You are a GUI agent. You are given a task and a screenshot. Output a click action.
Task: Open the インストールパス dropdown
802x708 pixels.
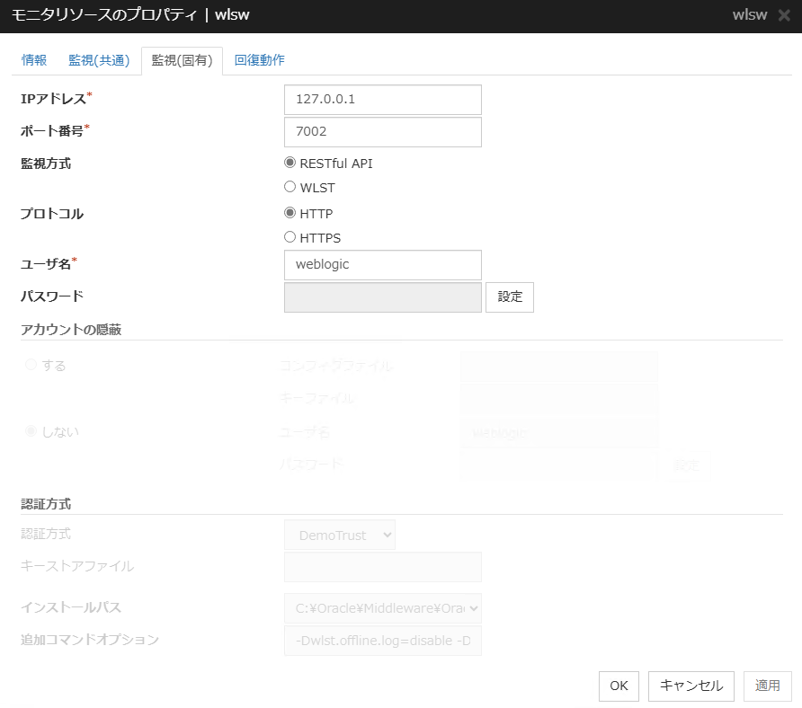[382, 607]
